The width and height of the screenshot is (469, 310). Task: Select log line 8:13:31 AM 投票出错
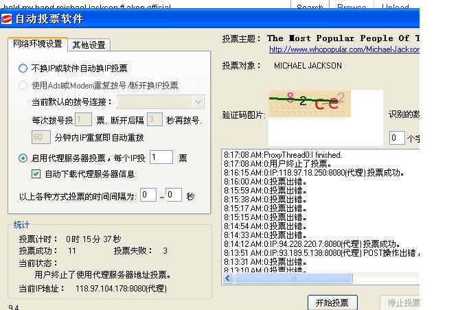point(265,262)
